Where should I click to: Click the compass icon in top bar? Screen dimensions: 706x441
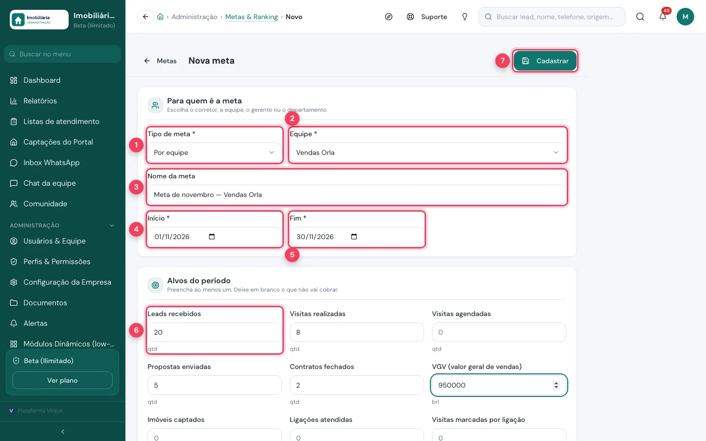(389, 17)
